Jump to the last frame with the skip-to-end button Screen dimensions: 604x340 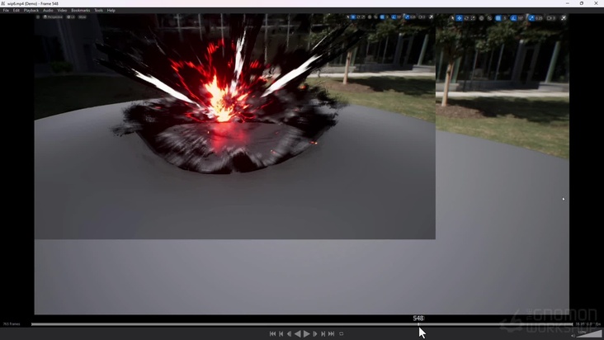331,334
